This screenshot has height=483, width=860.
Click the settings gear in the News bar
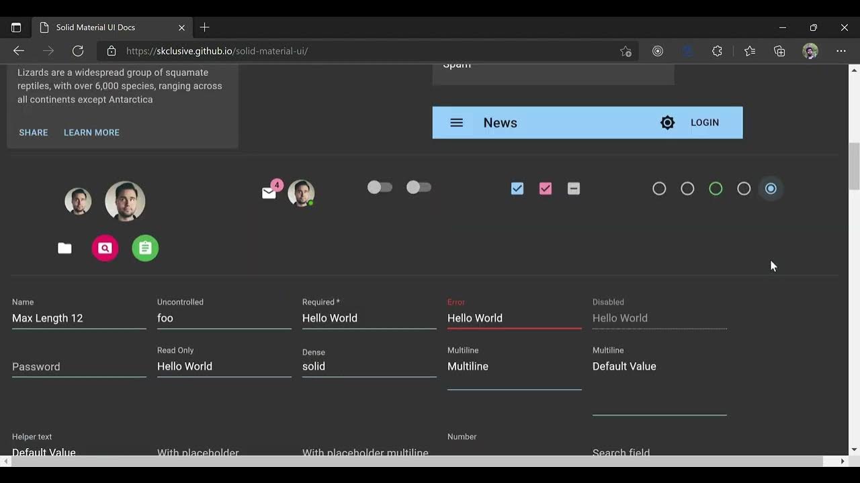click(667, 122)
